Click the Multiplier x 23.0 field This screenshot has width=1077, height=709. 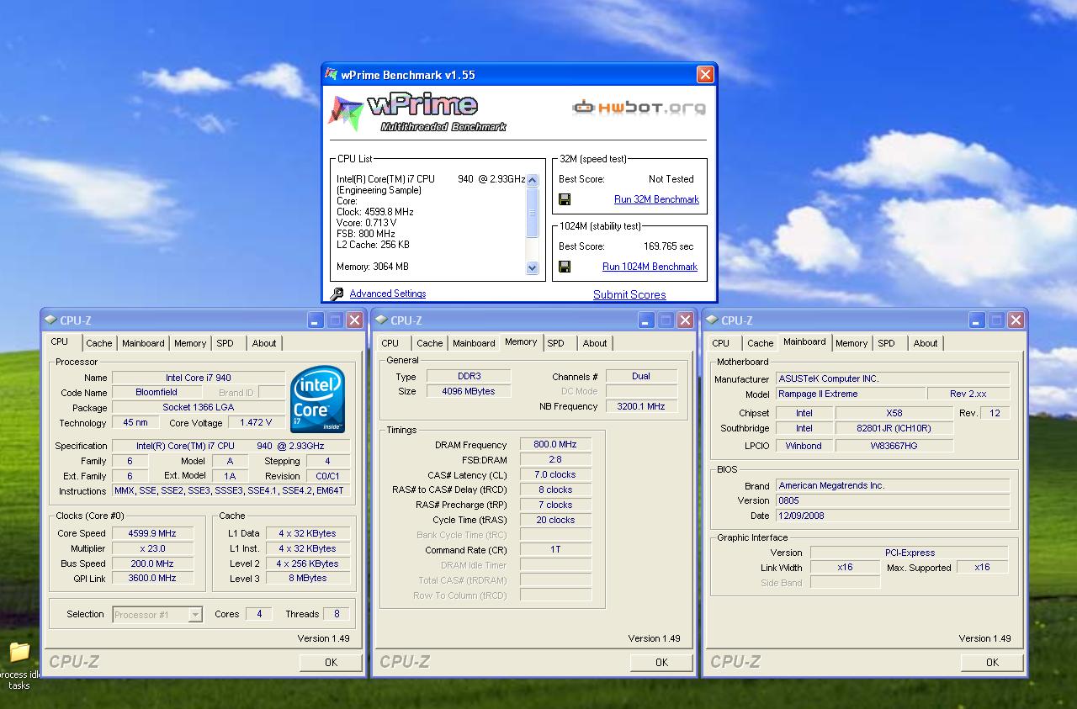[152, 548]
